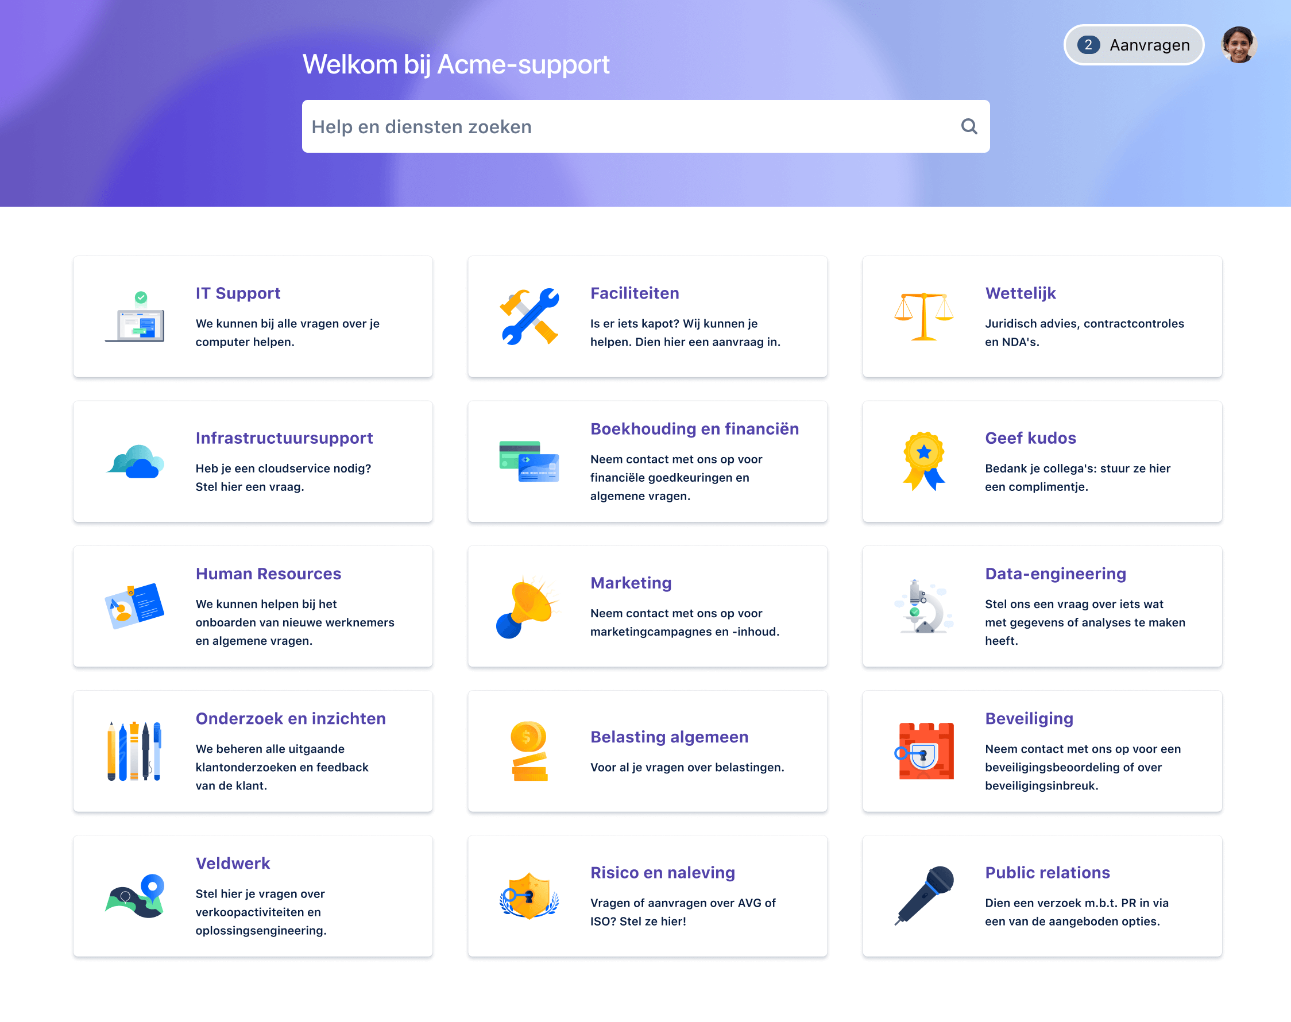The image size is (1291, 1022).
Task: Click the IT Support laptop icon
Action: tap(134, 317)
